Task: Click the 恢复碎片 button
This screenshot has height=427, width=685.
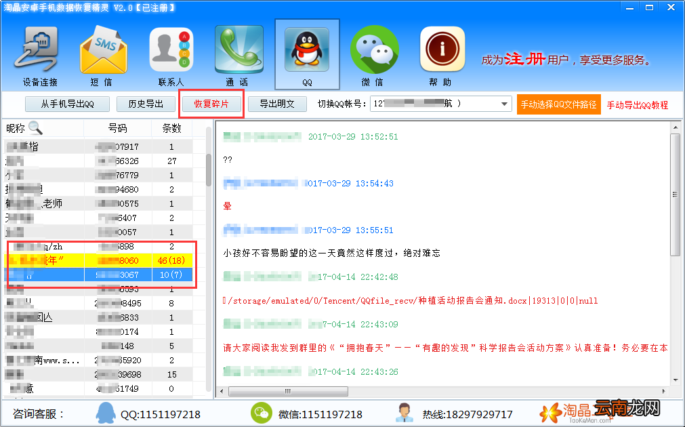Action: coord(211,104)
